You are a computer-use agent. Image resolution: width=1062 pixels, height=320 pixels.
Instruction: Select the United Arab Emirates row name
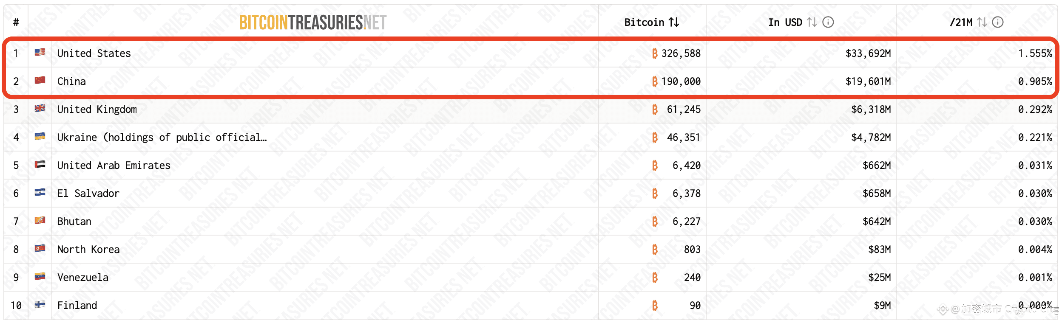pos(114,165)
